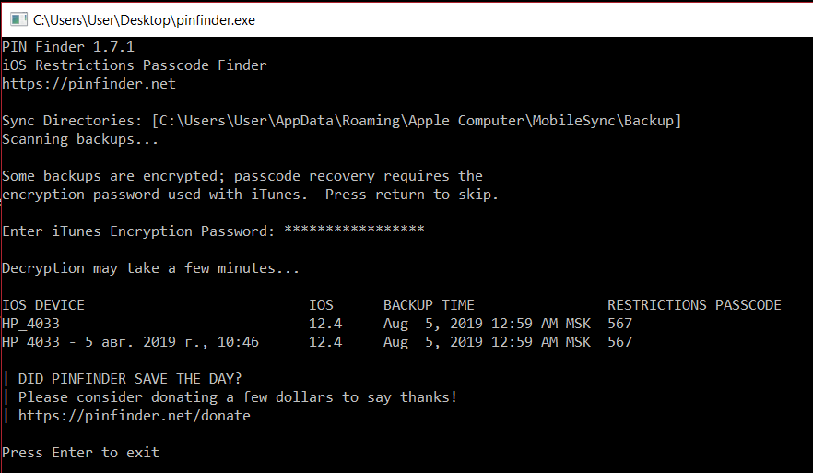Click passcode 567 in the first device row
The width and height of the screenshot is (813, 473).
[620, 324]
